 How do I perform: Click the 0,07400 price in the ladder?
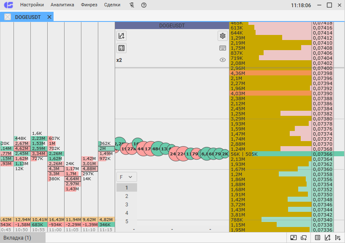click(323, 68)
